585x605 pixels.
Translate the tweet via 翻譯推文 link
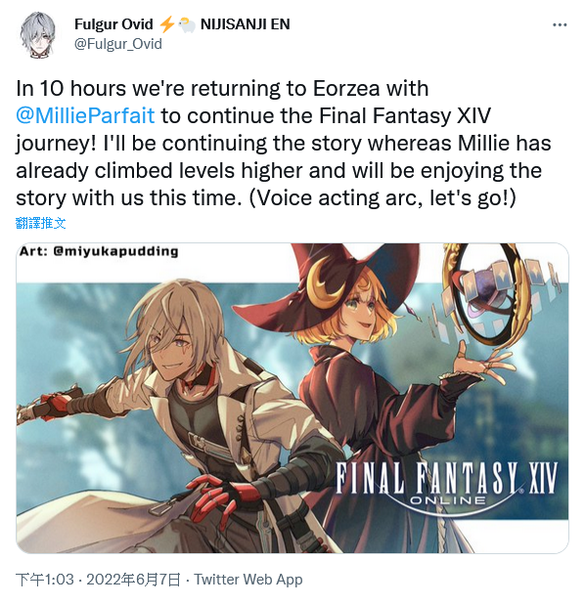(x=41, y=223)
